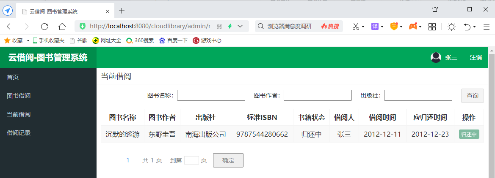Click the 东野圭吾 author cell

[x=162, y=134]
